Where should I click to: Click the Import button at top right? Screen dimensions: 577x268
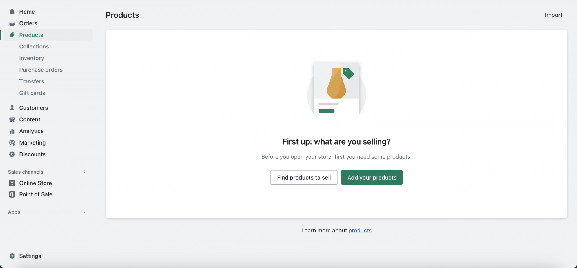(553, 15)
